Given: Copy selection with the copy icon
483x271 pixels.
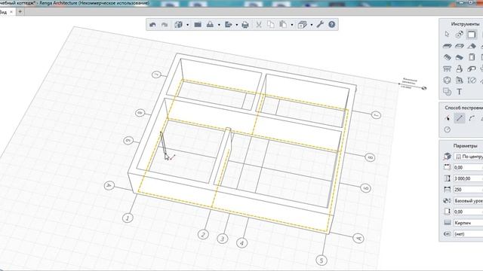Looking at the screenshot, I should point(271,25).
